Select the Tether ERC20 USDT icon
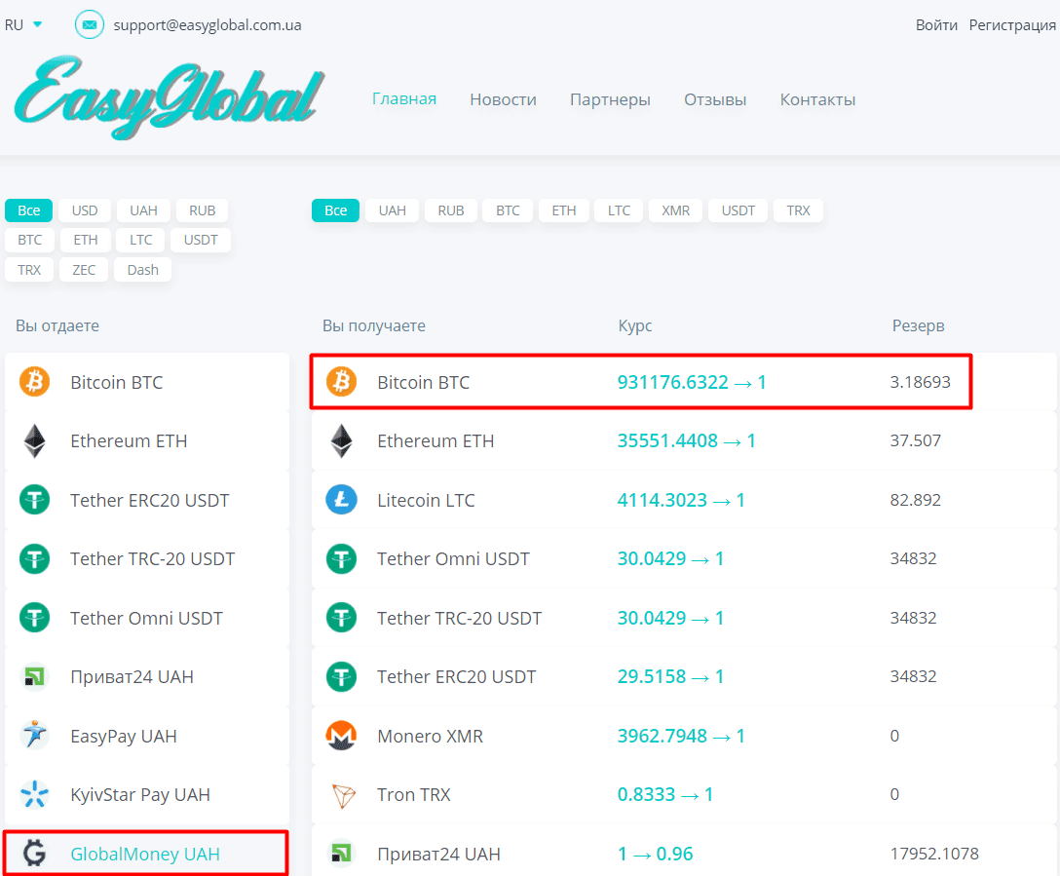 [x=34, y=499]
